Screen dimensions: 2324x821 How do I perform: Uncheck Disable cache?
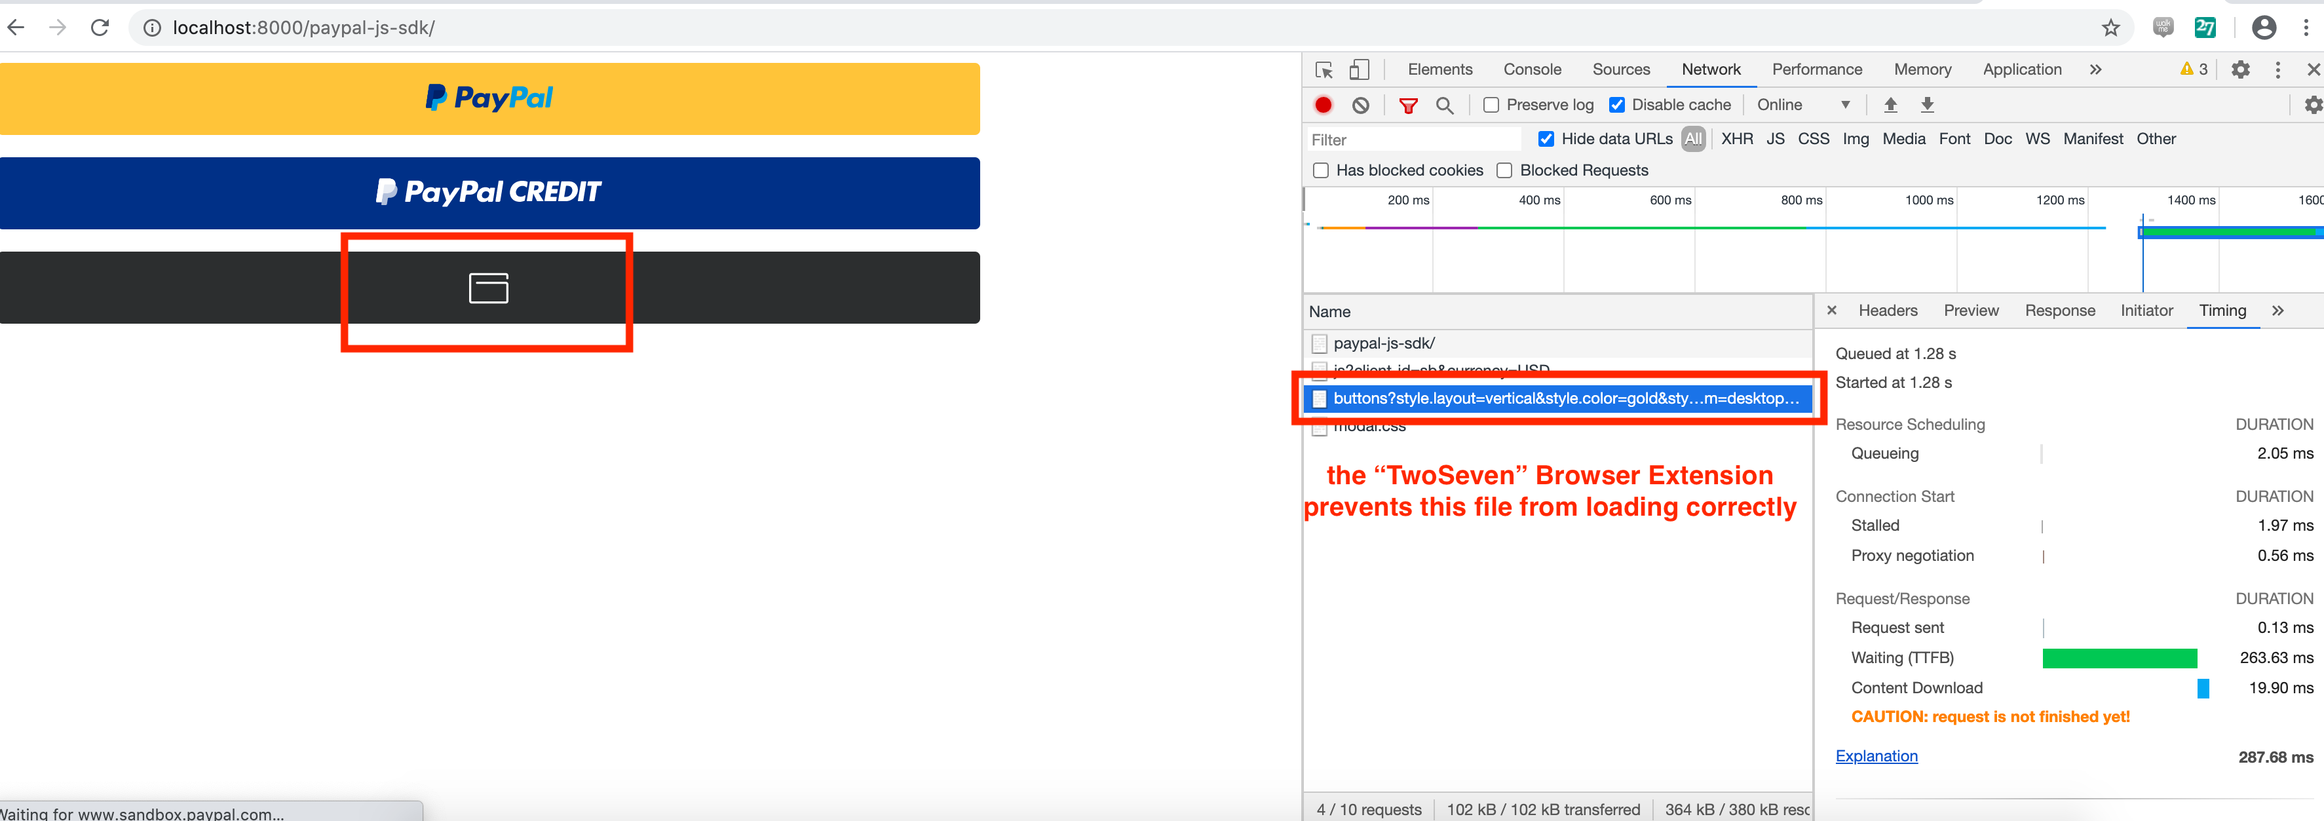click(1616, 105)
